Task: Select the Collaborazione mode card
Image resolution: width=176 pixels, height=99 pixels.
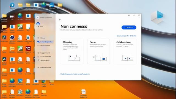Action: tap(125, 51)
